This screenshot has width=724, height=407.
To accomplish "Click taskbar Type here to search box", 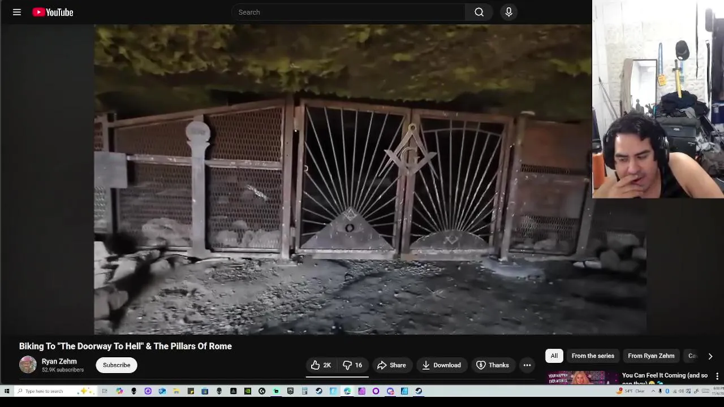I will click(55, 391).
